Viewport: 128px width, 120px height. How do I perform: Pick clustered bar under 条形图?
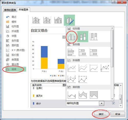coord(72,52)
